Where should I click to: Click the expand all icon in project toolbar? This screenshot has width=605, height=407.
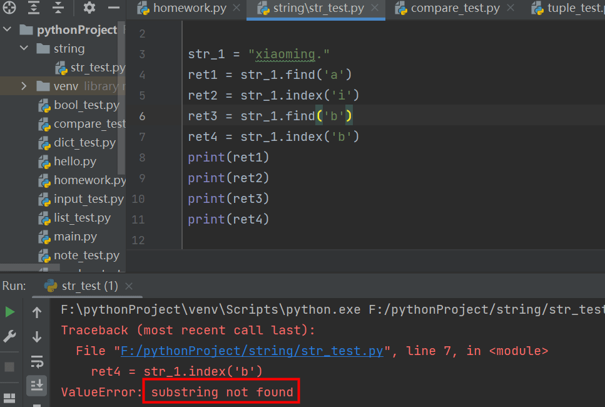(x=34, y=8)
